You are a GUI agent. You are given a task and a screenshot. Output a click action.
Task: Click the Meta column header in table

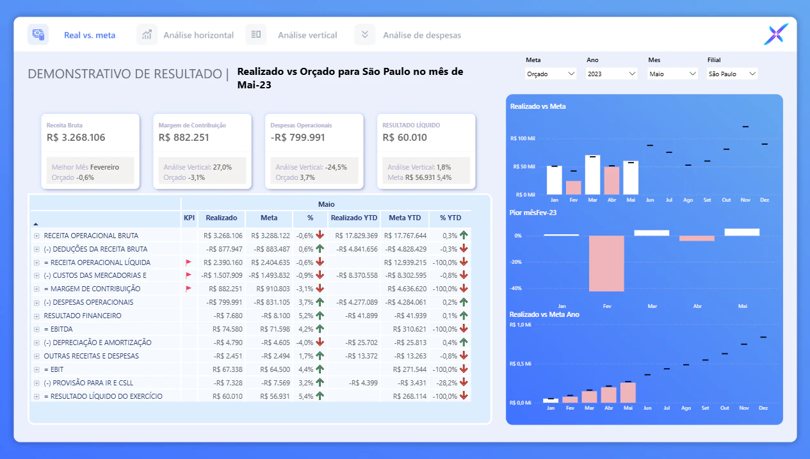point(269,218)
